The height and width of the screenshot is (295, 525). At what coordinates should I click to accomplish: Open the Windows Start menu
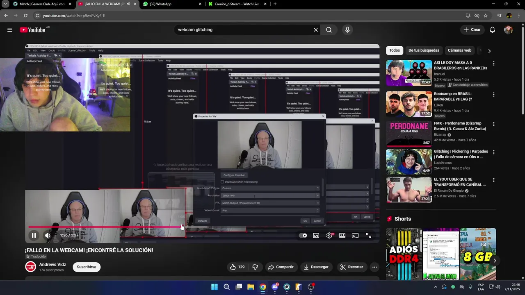click(215, 287)
